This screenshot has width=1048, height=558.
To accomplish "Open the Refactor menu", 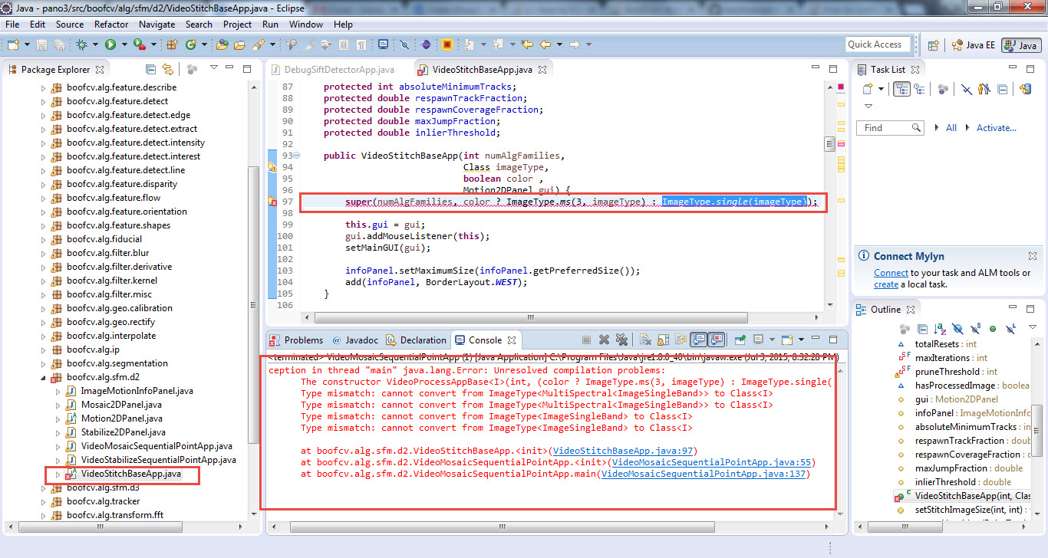I will point(111,25).
